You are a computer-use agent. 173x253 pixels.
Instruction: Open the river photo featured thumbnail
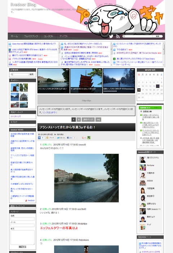53,81
